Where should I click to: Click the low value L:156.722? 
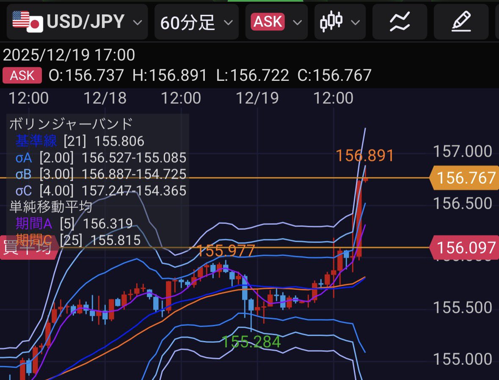point(253,75)
